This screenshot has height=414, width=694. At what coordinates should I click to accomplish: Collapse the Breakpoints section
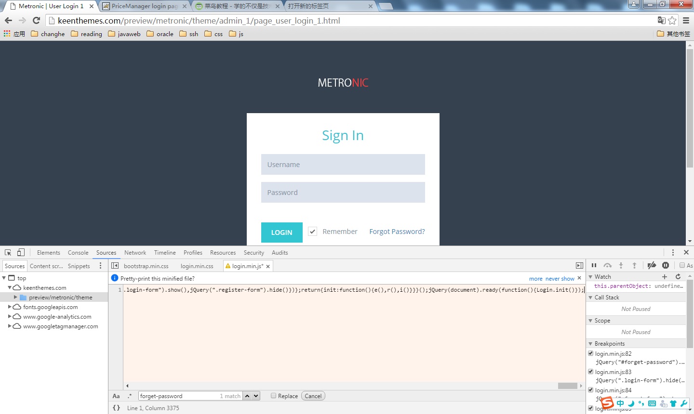[591, 344]
